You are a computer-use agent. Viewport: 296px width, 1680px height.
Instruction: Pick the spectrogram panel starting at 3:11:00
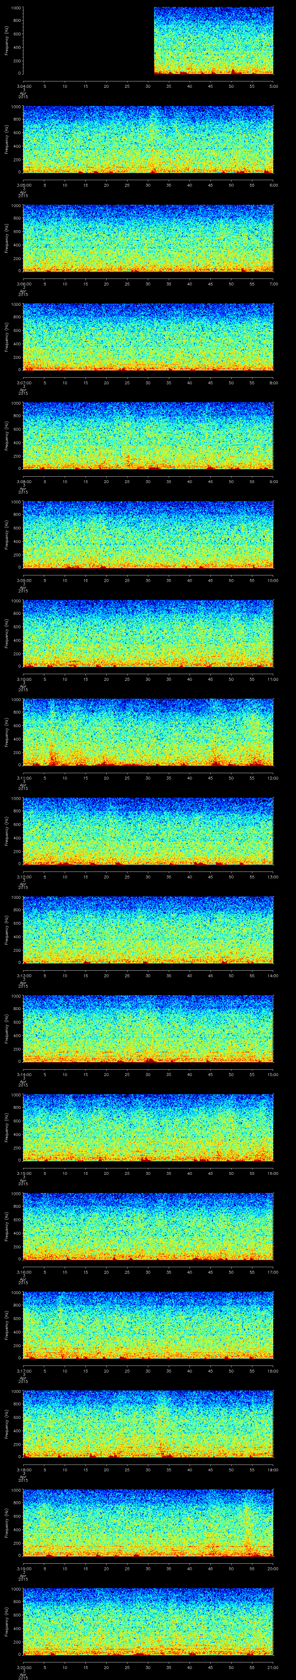(x=148, y=732)
